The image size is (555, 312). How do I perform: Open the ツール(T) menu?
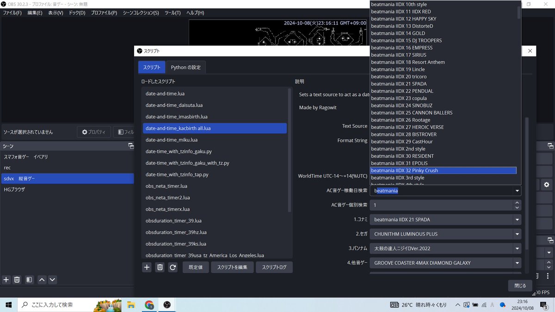173,13
